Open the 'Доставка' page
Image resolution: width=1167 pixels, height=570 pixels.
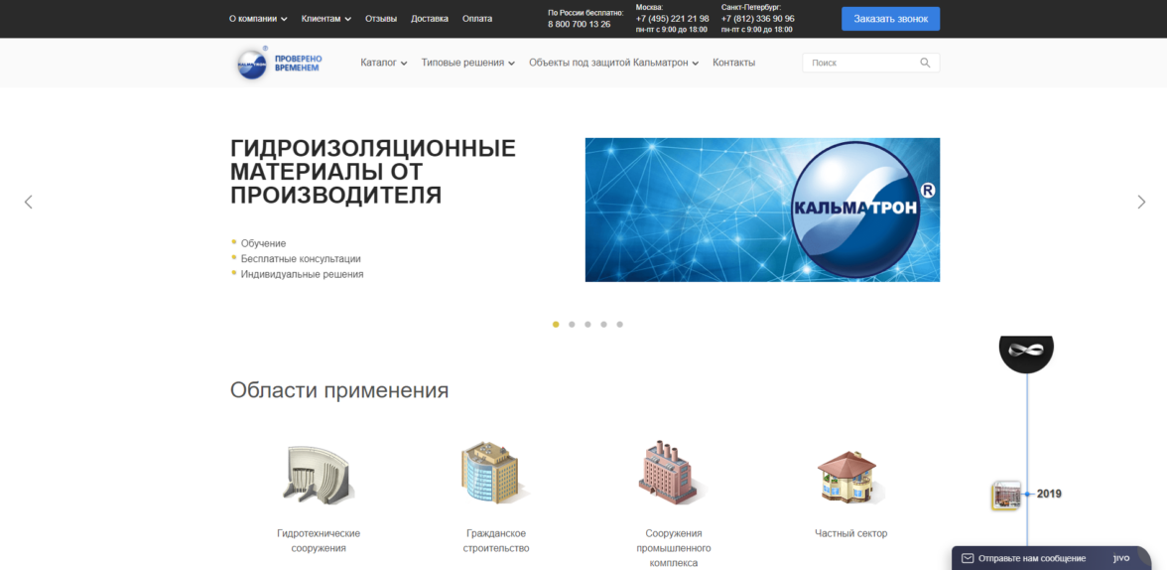pos(430,19)
